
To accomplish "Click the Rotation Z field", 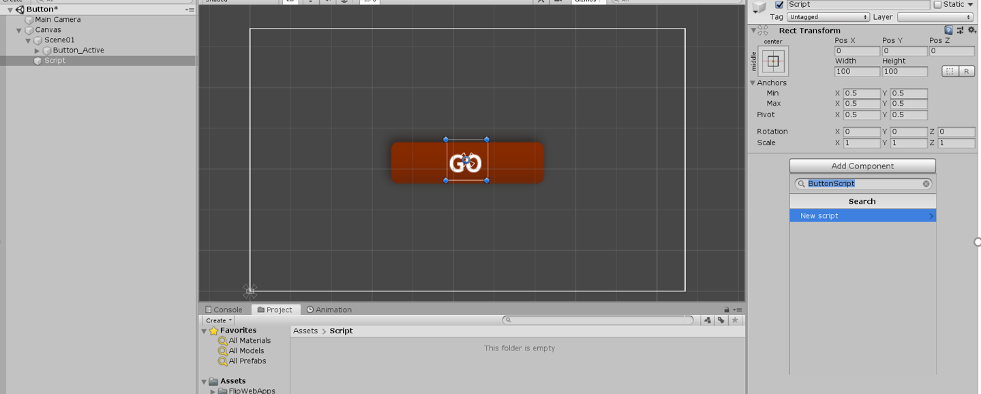I will click(x=956, y=132).
